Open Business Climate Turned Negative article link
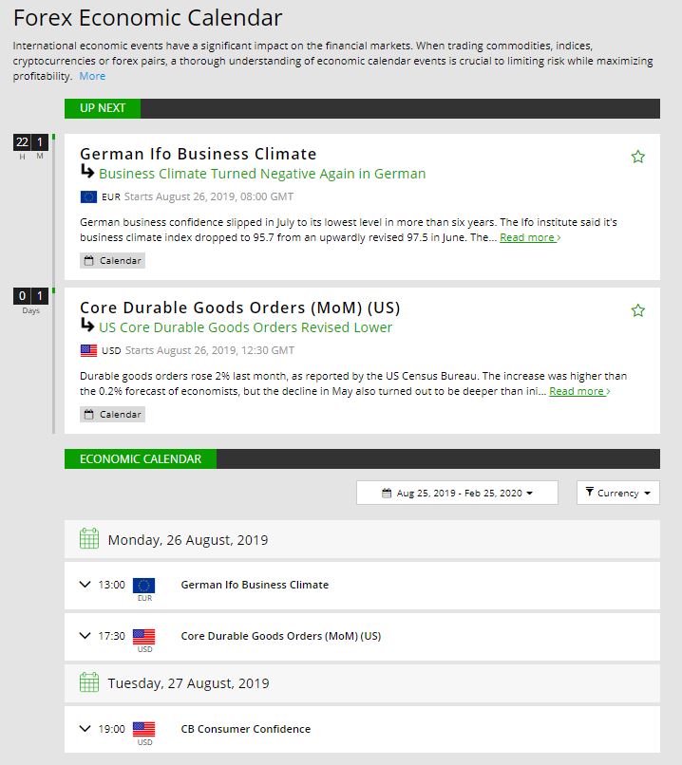Screen dimensions: 682x765 tap(262, 174)
